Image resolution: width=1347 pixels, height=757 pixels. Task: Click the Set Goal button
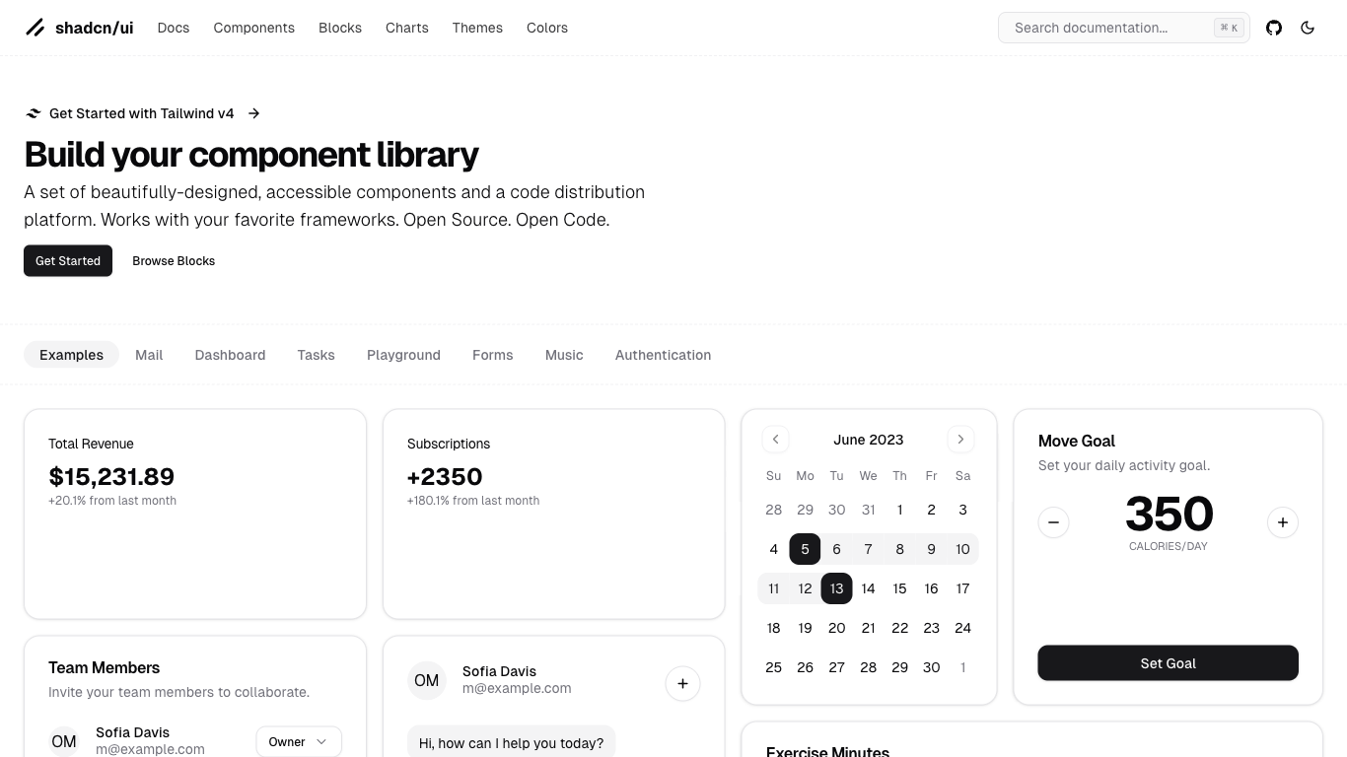[1168, 663]
